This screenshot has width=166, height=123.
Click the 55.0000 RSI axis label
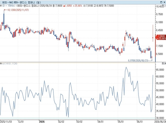tap(160, 83)
